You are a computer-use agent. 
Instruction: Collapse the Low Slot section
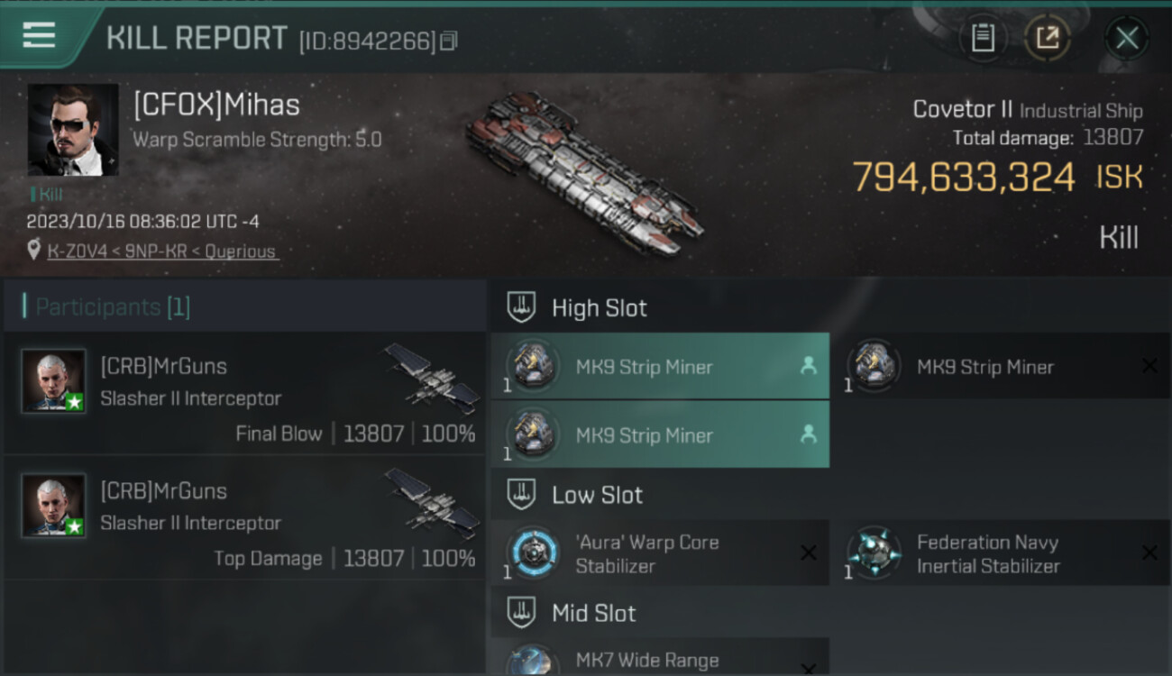pos(521,494)
